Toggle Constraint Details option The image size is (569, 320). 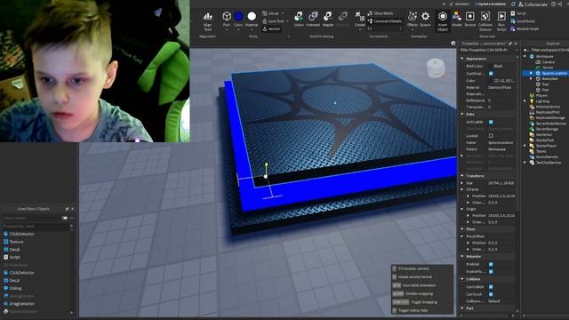pos(385,21)
